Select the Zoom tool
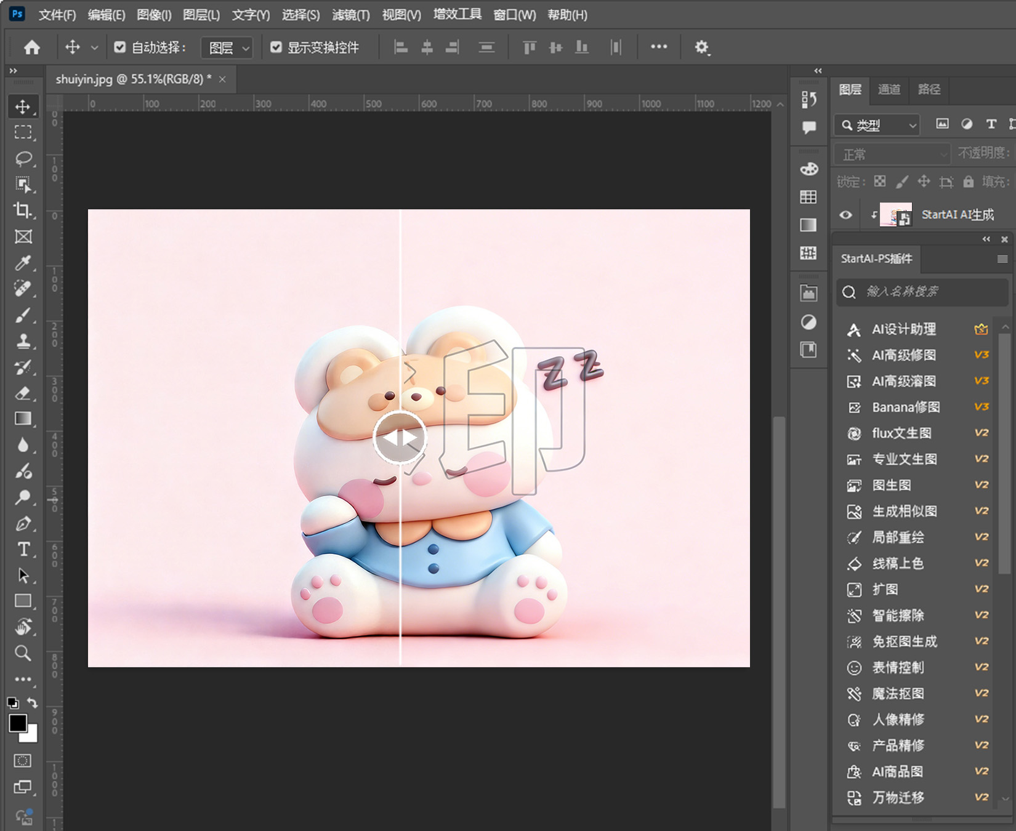The height and width of the screenshot is (831, 1016). (x=23, y=653)
